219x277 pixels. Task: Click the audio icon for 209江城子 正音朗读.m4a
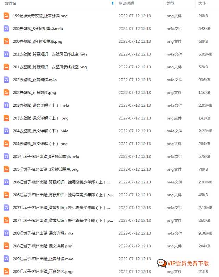coord(7,259)
